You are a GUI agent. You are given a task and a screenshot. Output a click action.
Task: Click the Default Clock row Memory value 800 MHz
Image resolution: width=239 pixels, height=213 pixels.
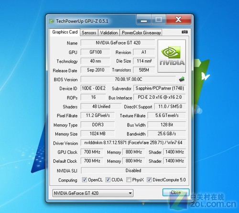pos(133,161)
